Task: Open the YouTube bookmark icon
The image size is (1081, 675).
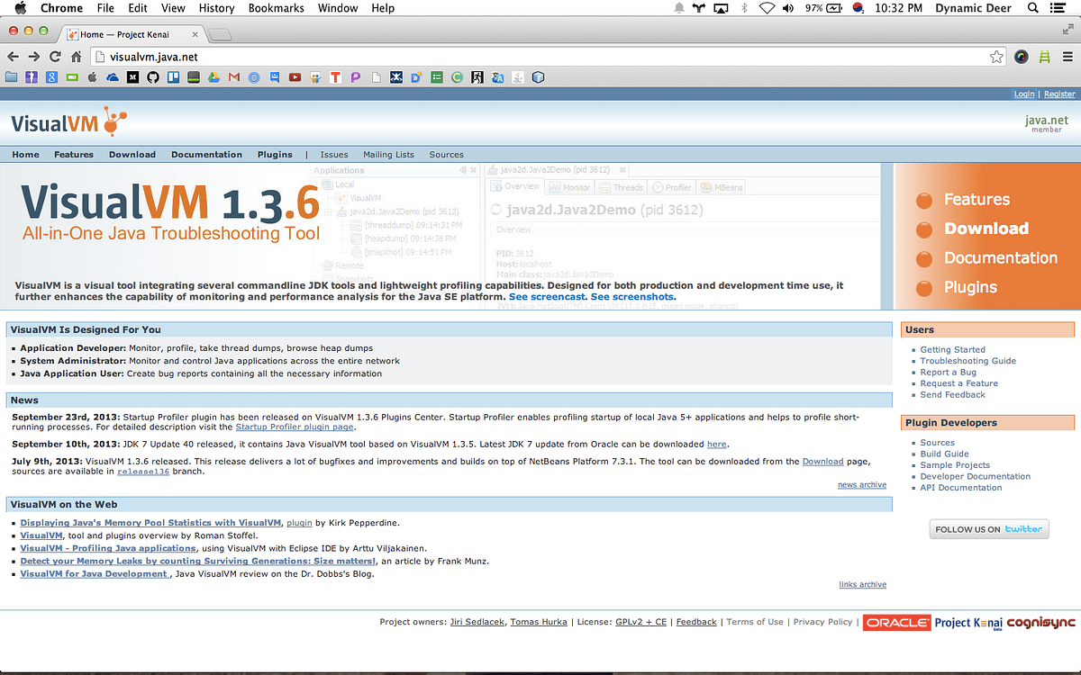Action: (295, 76)
